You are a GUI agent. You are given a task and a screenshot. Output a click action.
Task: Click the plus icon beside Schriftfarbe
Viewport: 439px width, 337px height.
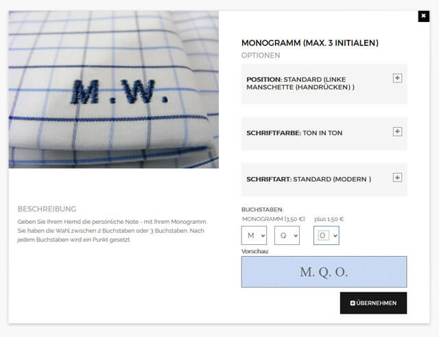[x=397, y=132]
